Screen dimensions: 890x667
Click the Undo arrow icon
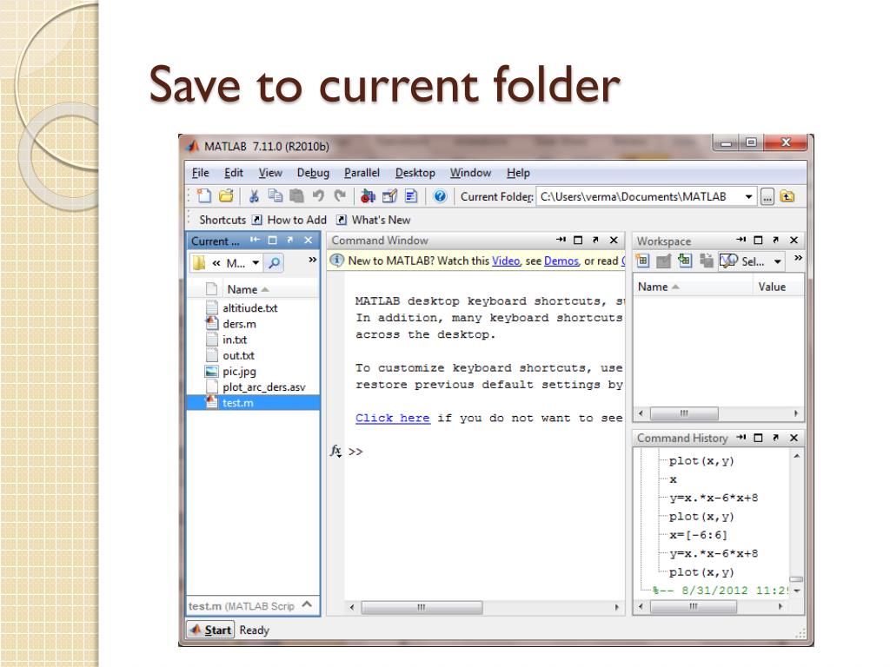point(318,196)
